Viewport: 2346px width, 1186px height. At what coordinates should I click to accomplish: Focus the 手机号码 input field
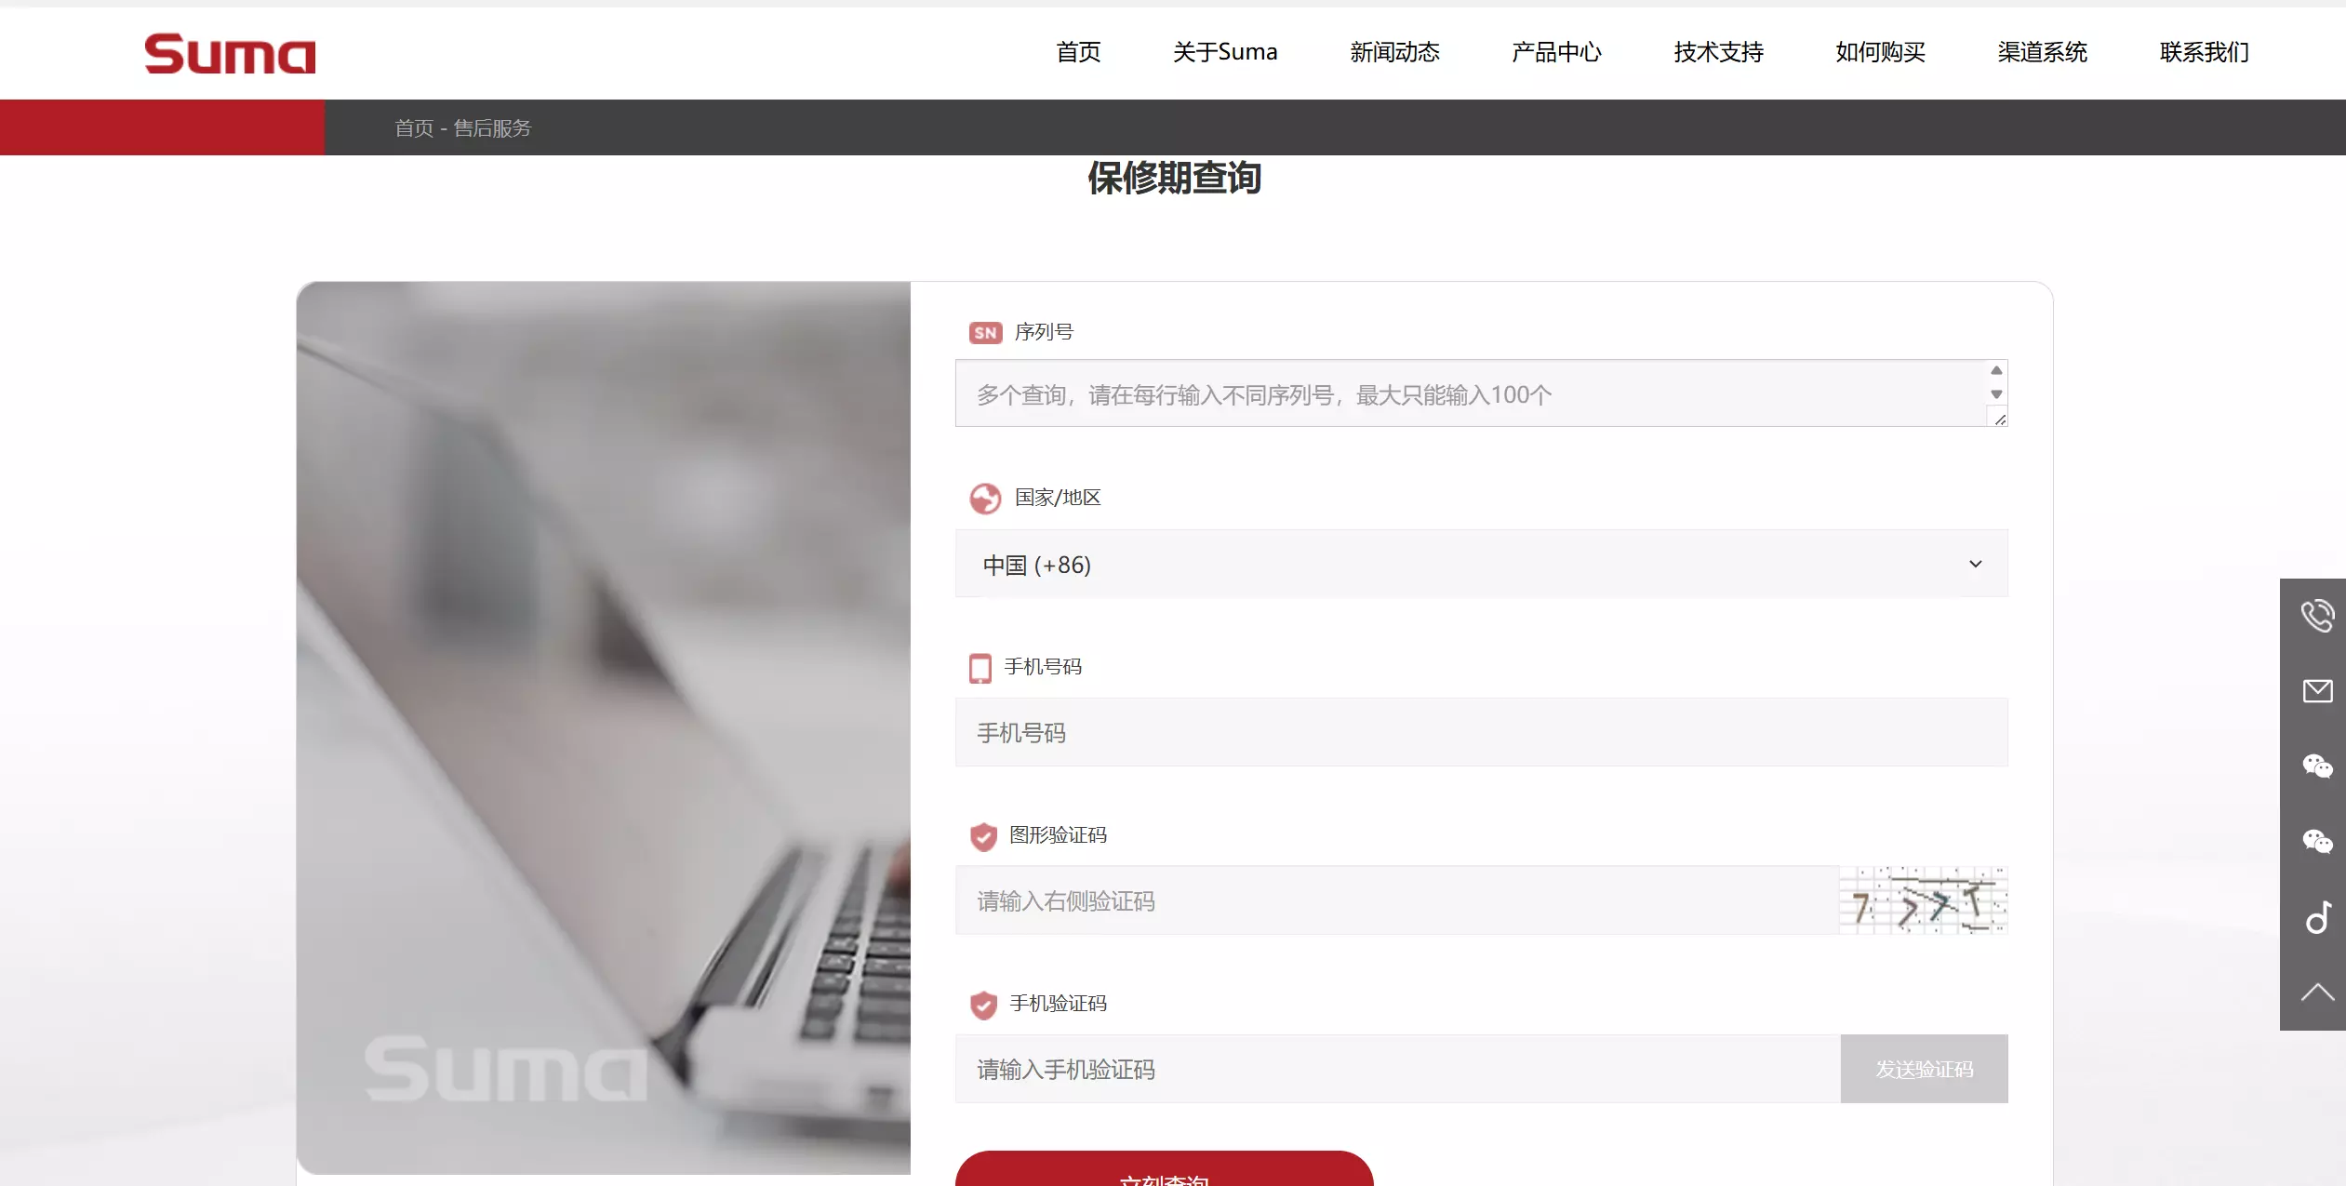coord(1481,733)
